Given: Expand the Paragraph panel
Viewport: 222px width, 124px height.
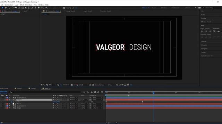Looking at the screenshot, I should click(x=204, y=49).
